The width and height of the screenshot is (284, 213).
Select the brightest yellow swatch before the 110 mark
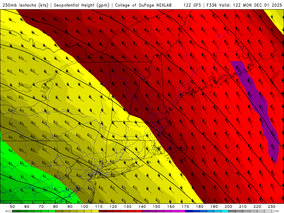coord(95,211)
